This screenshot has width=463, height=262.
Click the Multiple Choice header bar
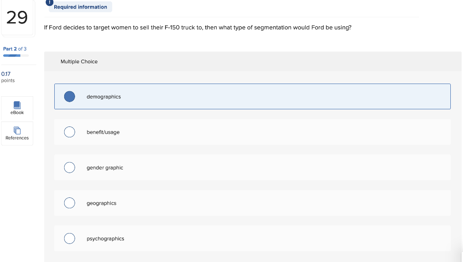(252, 61)
